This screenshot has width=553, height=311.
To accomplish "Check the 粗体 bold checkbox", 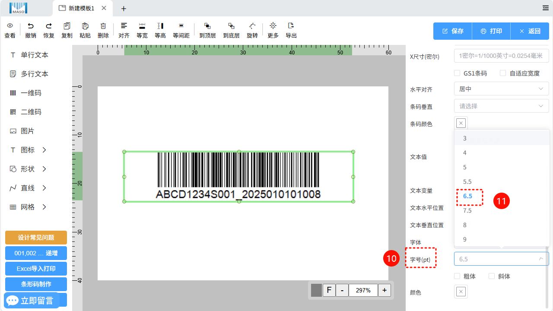I will click(457, 276).
